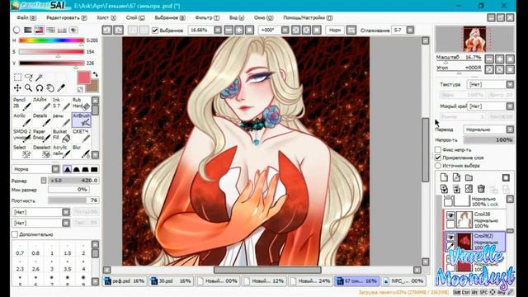
Task: Open the zoom percentage dropdown 16.66%
Action: [x=218, y=31]
